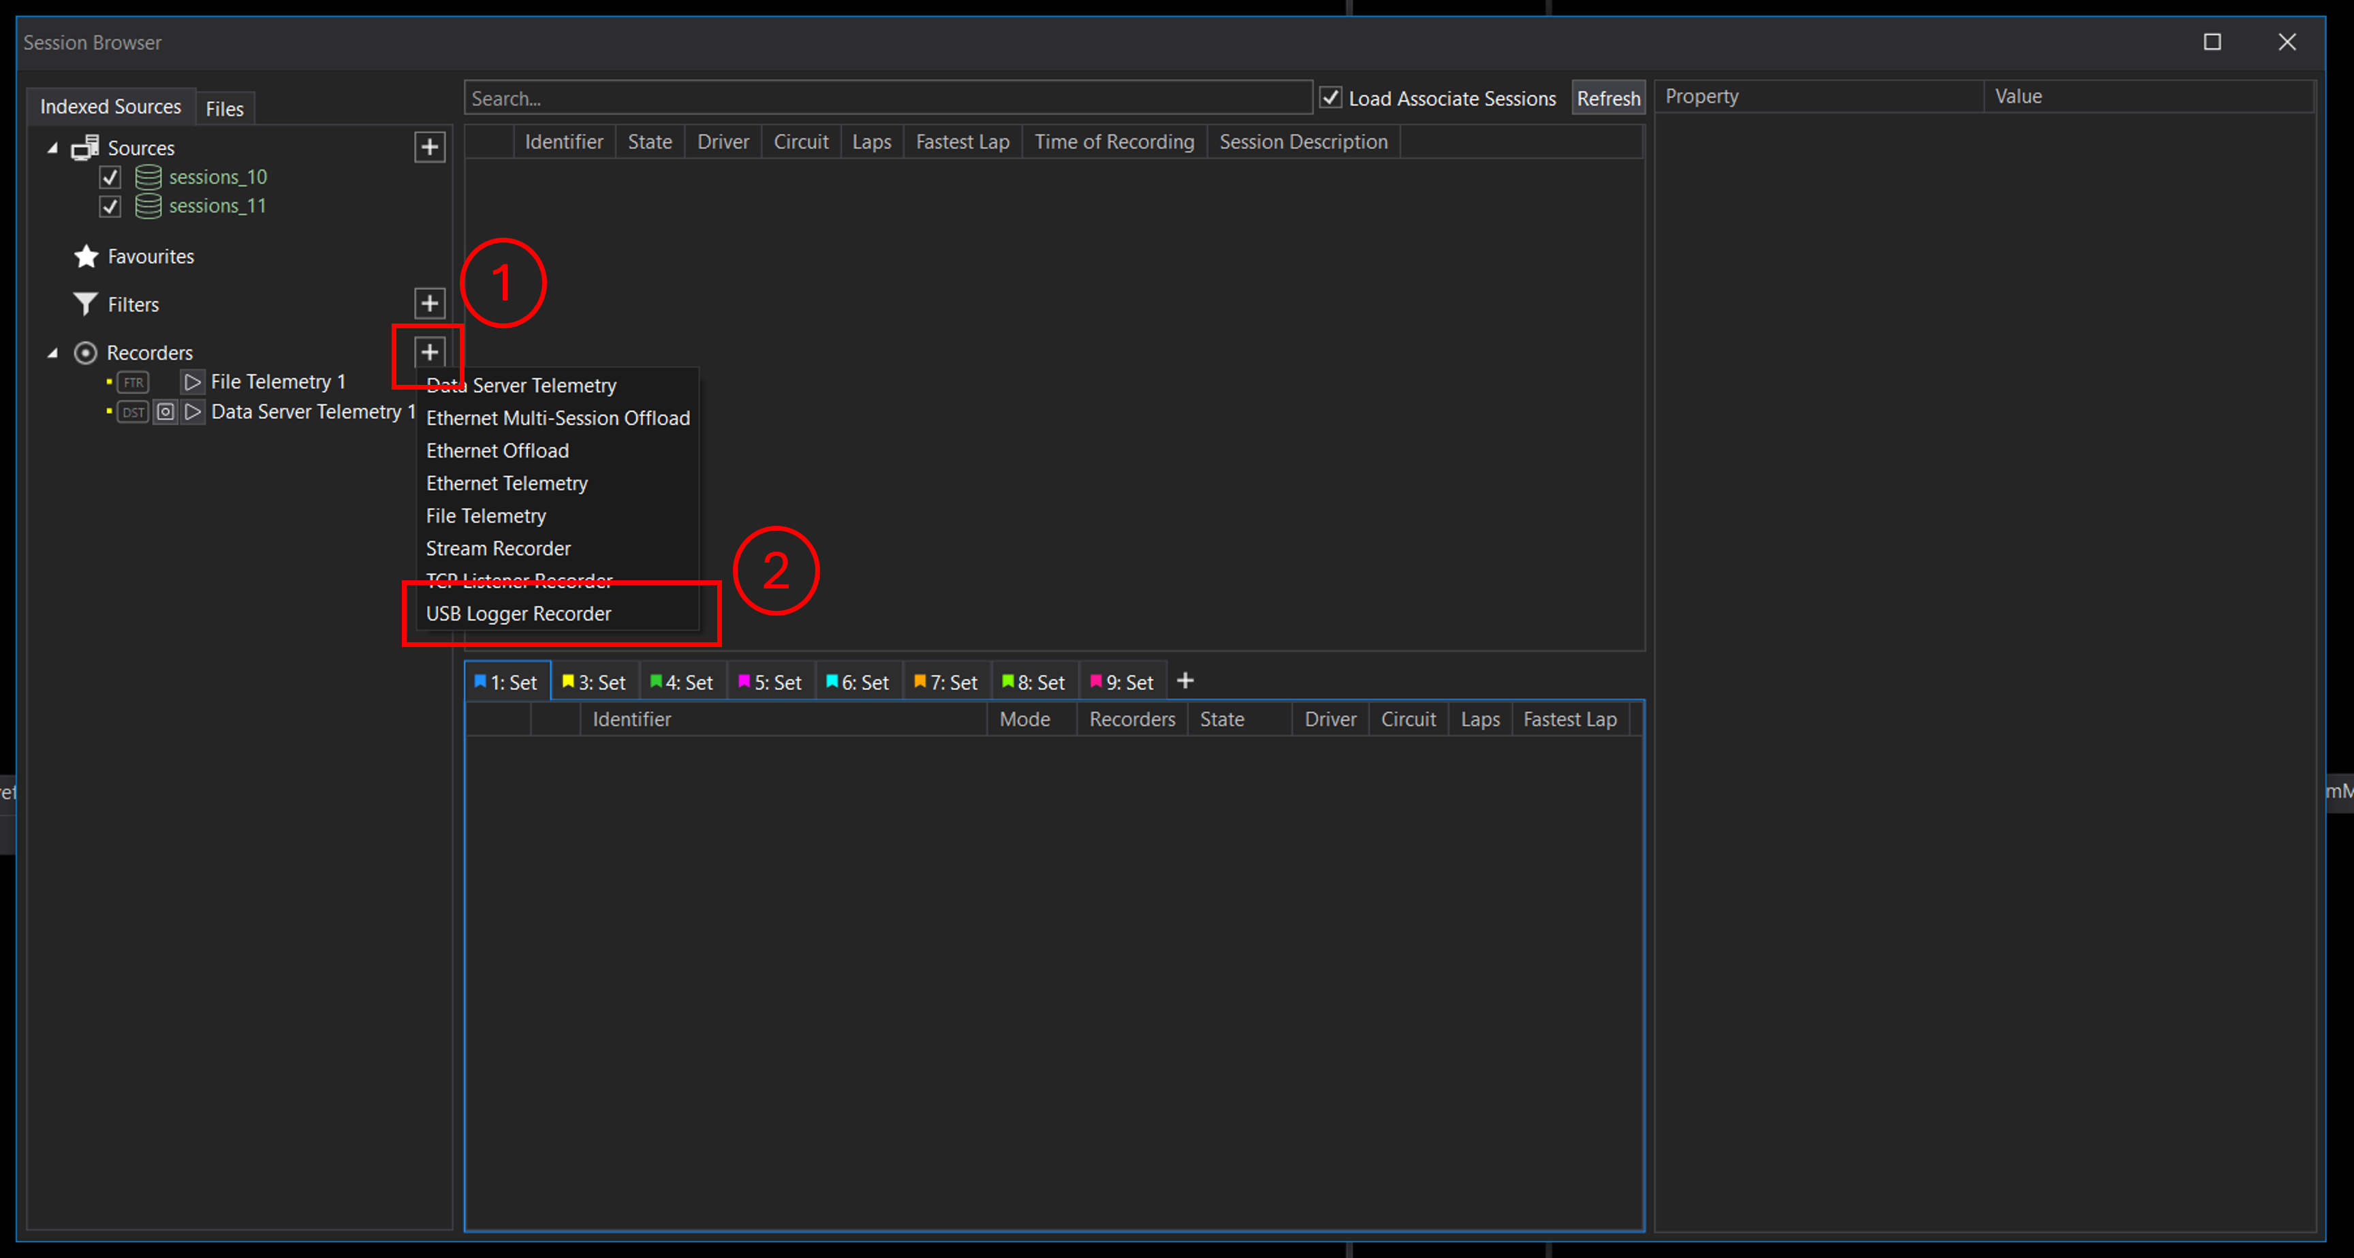Click the plus button beside Filters

(x=428, y=303)
